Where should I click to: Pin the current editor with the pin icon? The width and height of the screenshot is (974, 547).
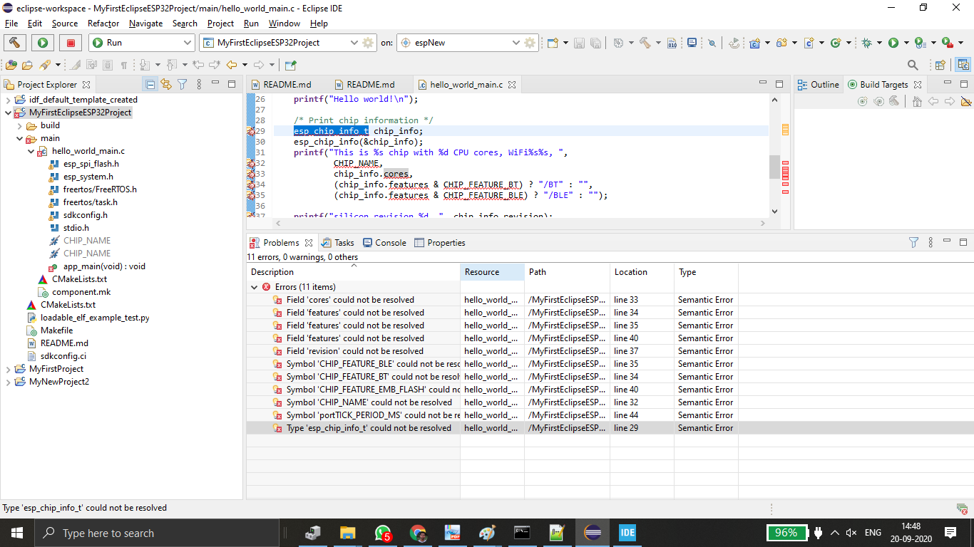pyautogui.click(x=289, y=65)
